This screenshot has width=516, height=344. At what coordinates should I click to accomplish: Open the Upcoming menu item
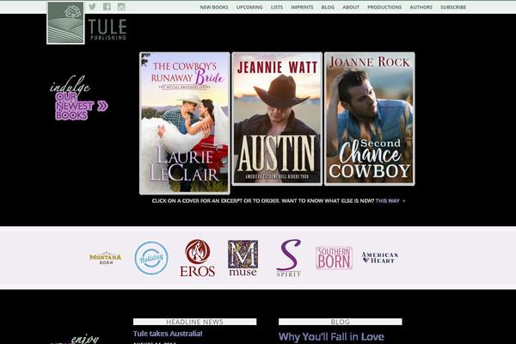[x=249, y=7]
